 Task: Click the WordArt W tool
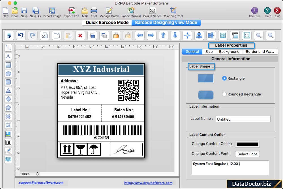click(8, 159)
